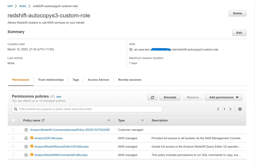This screenshot has width=255, height=166.
Task: Click the search magnifier icon in filter box
Action: 16,109
